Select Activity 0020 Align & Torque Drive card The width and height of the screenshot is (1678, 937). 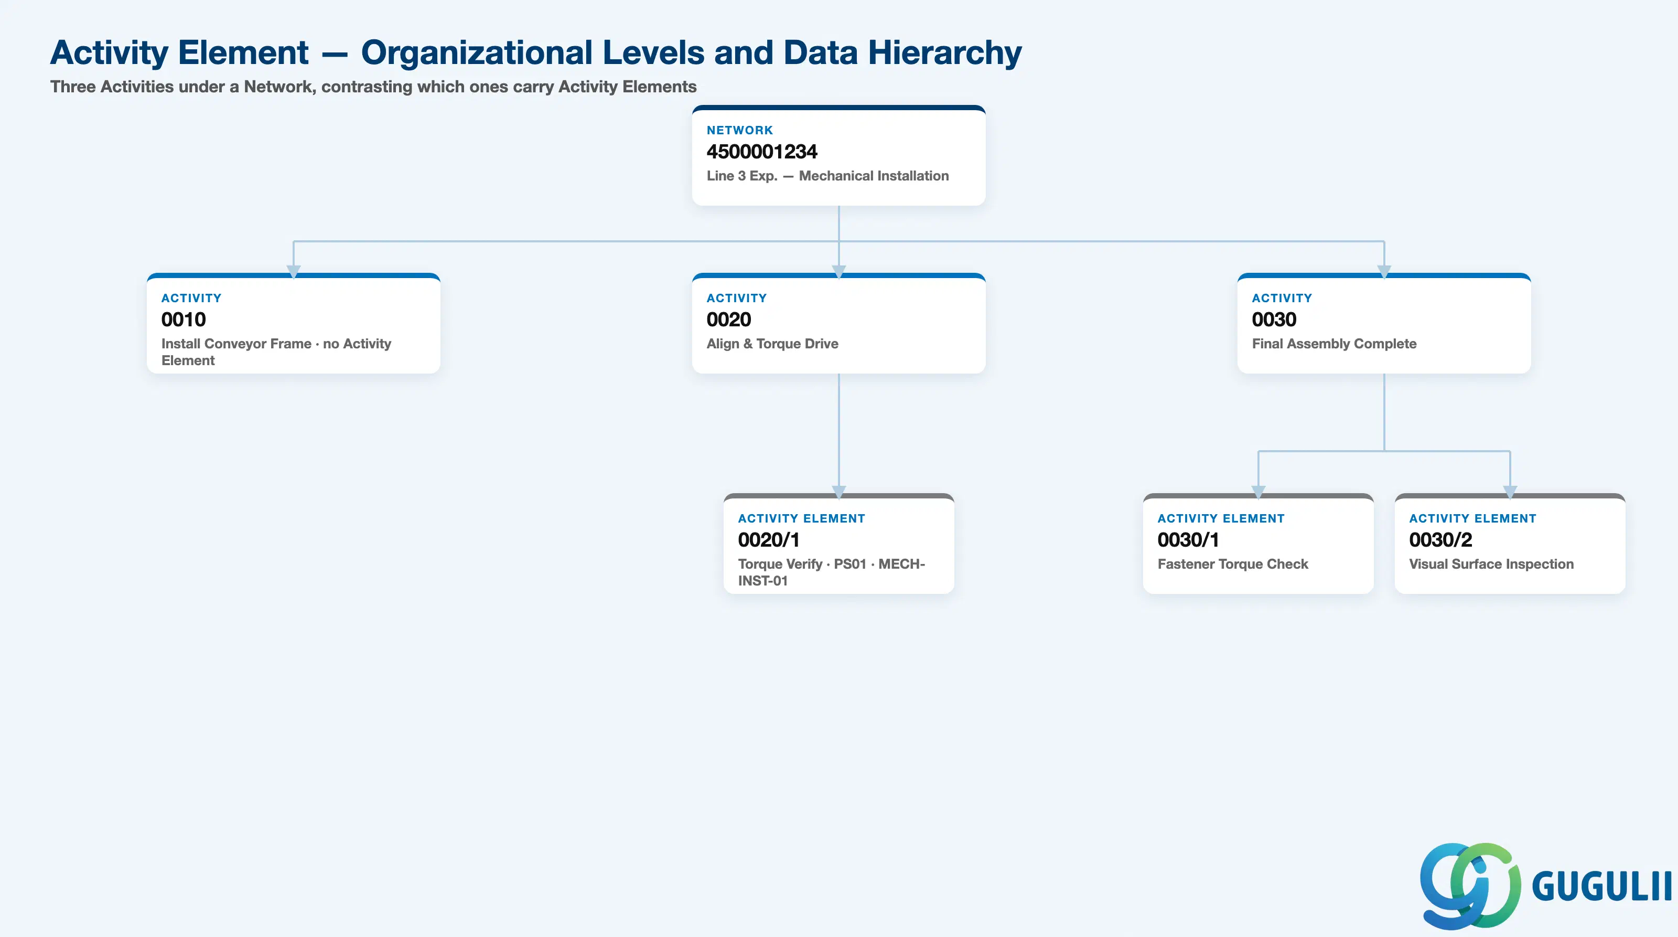(838, 323)
